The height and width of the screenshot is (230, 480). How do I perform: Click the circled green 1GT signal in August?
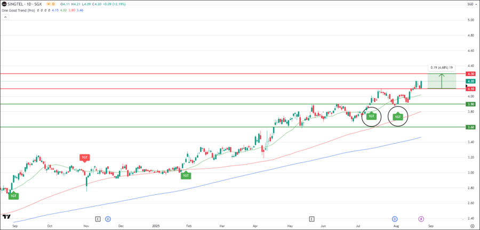pyautogui.click(x=398, y=117)
